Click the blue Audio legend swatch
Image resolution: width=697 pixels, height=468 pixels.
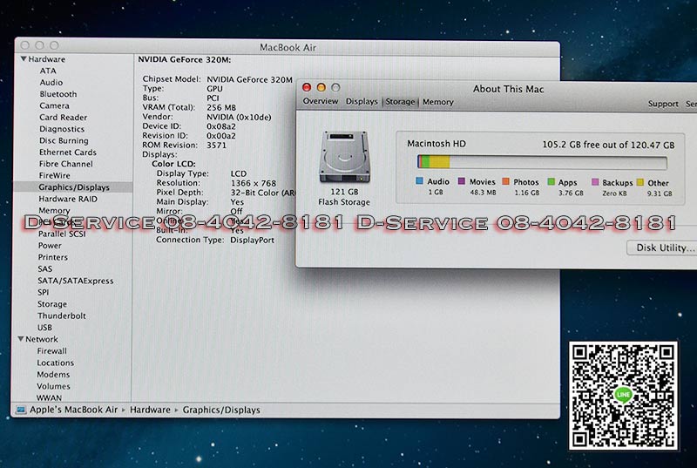point(419,181)
